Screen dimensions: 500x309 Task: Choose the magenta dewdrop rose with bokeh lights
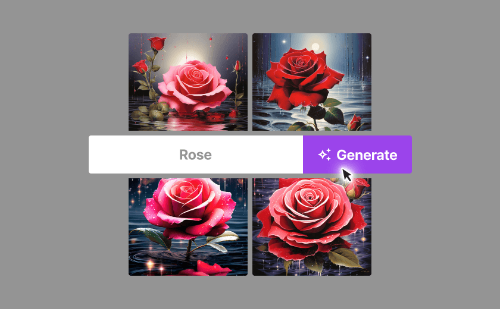(x=188, y=227)
